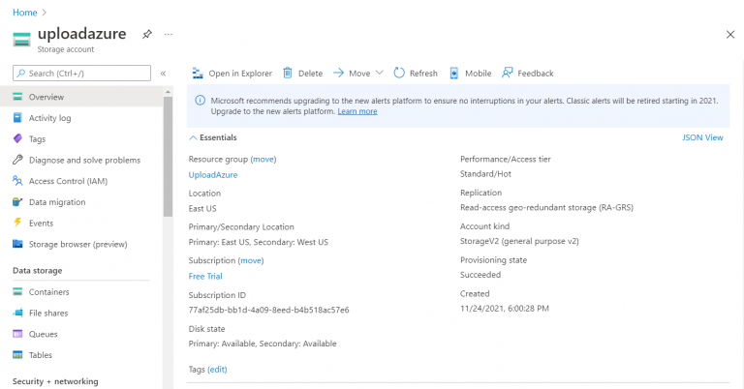Click the UploadAzure resource group link

point(213,175)
